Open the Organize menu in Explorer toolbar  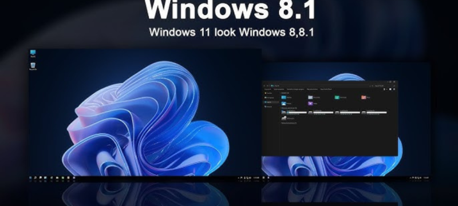point(267,89)
